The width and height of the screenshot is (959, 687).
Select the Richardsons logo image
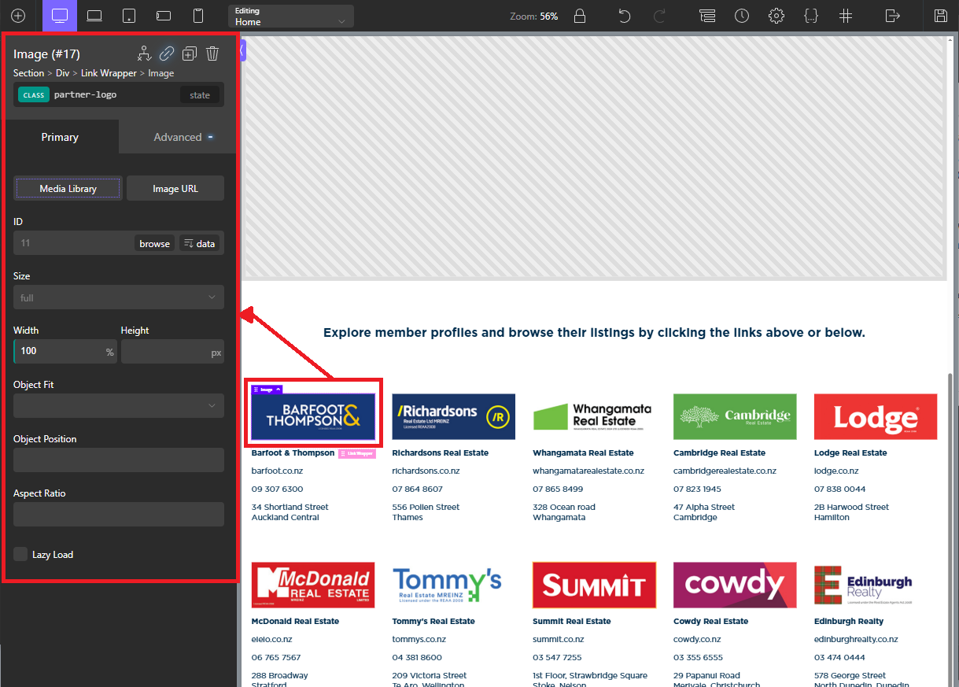(453, 416)
